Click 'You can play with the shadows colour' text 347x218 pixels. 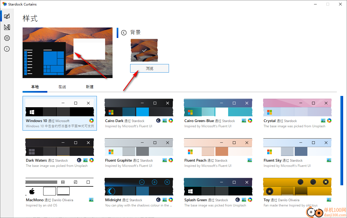coord(139,205)
